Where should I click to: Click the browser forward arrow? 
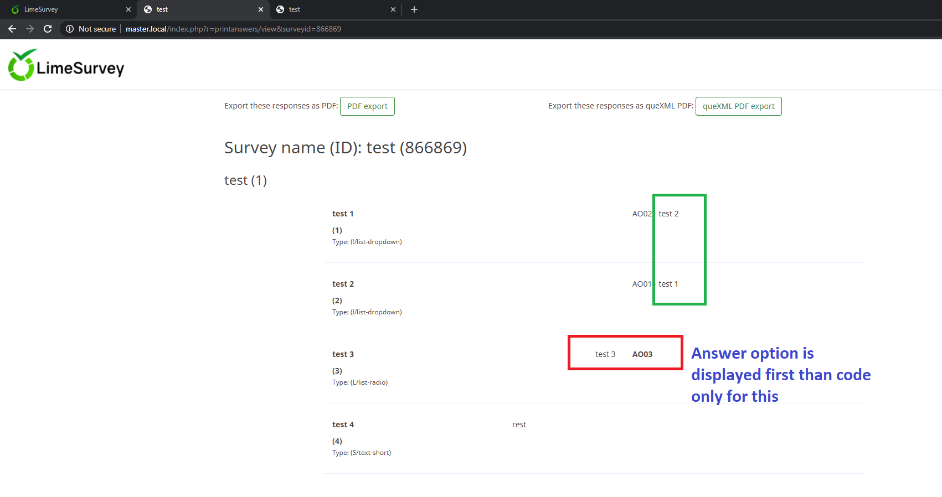[x=30, y=29]
